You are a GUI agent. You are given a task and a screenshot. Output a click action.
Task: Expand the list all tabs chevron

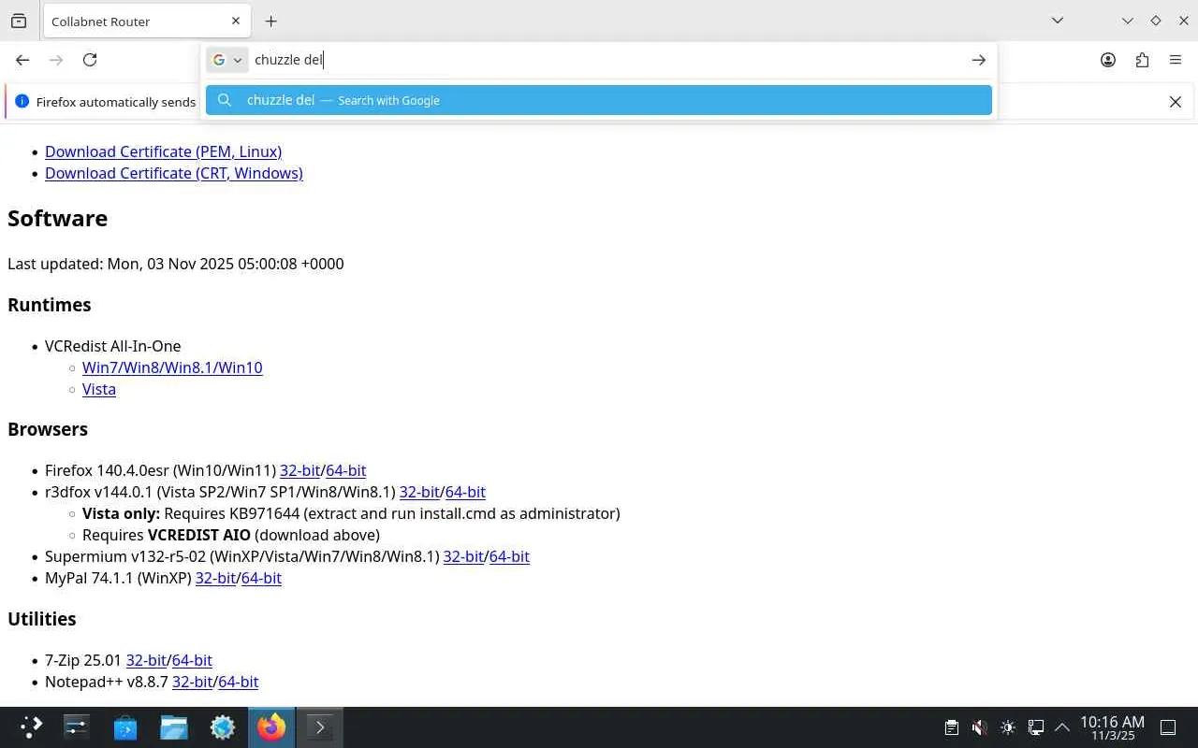point(1058,21)
